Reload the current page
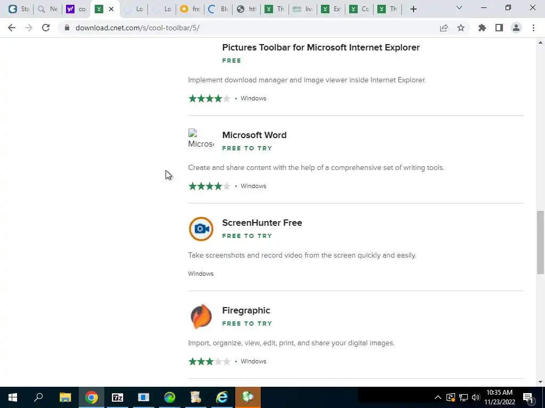545x408 pixels. (x=46, y=28)
